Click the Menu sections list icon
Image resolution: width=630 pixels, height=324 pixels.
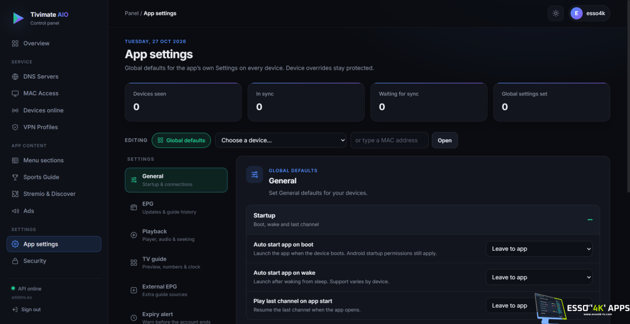point(15,160)
